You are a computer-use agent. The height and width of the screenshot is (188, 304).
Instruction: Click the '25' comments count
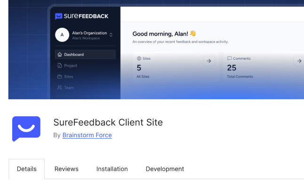click(x=232, y=68)
